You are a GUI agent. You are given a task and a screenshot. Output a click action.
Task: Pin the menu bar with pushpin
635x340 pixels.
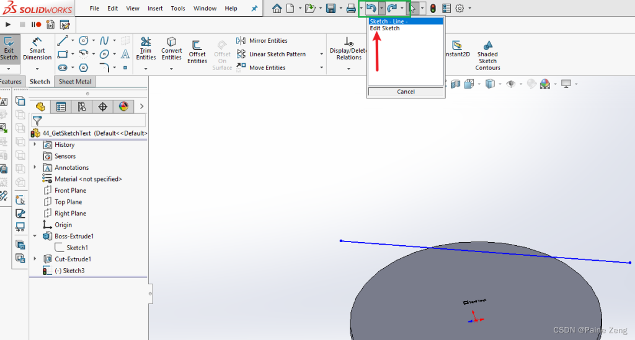coord(254,8)
